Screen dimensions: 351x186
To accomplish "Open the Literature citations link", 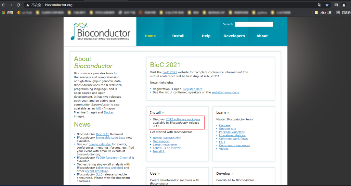I will tap(232, 135).
